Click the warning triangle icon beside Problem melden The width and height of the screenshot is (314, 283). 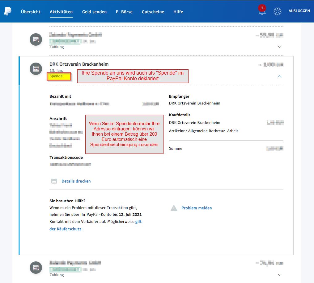(x=174, y=208)
